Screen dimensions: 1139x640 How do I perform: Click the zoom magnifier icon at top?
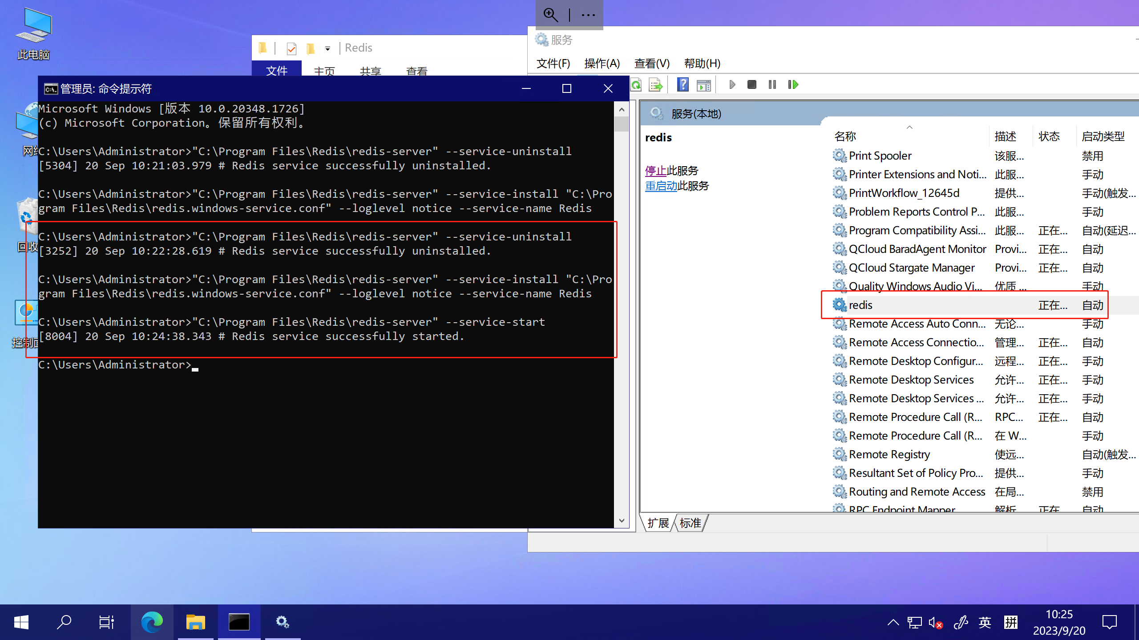[551, 15]
